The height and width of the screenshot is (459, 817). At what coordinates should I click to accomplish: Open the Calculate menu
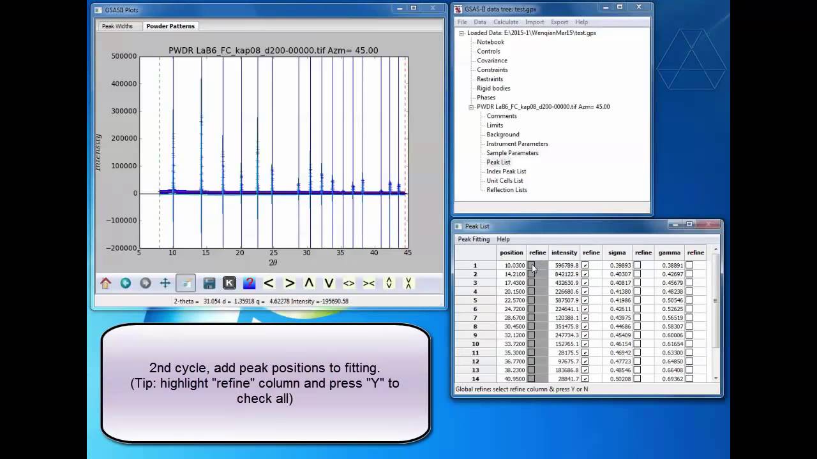(506, 22)
